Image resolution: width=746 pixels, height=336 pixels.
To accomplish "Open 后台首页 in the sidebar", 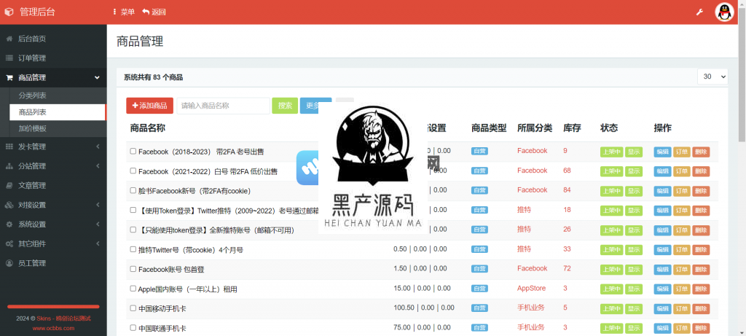I will click(53, 39).
